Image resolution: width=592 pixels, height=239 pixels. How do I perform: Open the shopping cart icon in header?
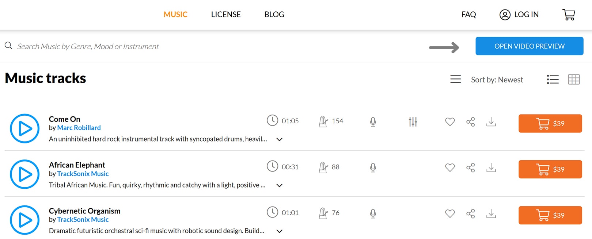click(x=569, y=15)
